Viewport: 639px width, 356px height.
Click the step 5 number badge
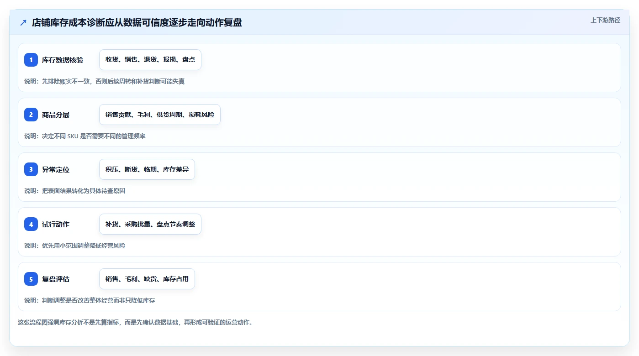[31, 279]
